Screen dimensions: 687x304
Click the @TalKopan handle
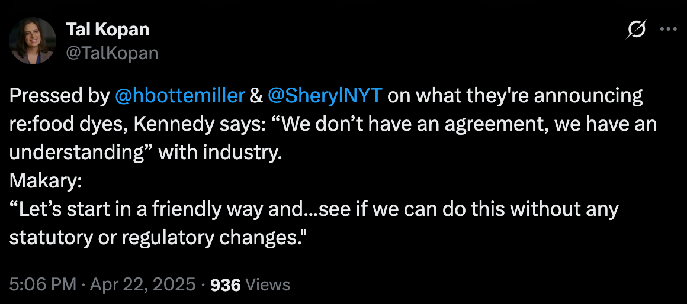(112, 53)
